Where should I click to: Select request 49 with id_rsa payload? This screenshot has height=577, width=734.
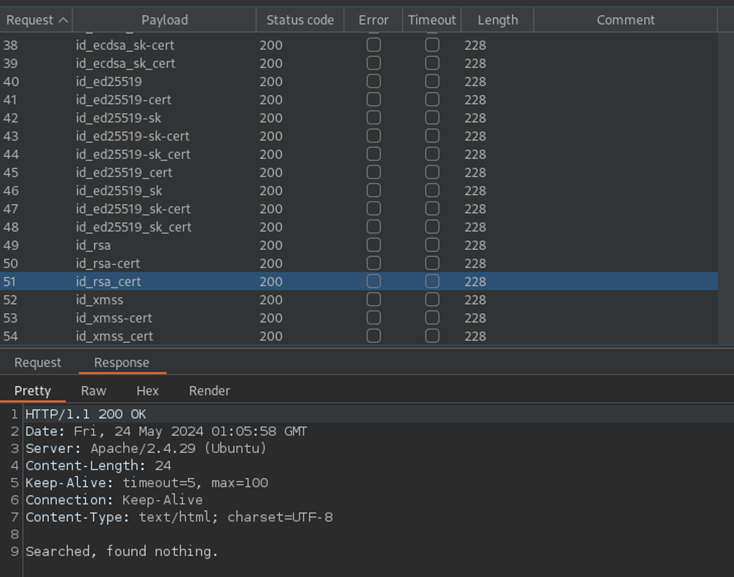[93, 245]
